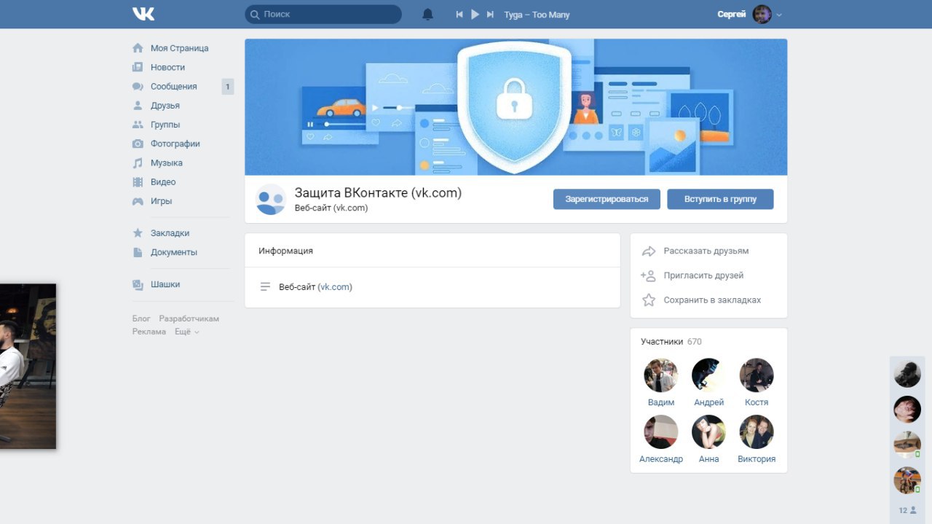The image size is (932, 524).
Task: Open Сообщения menu item
Action: 174,87
